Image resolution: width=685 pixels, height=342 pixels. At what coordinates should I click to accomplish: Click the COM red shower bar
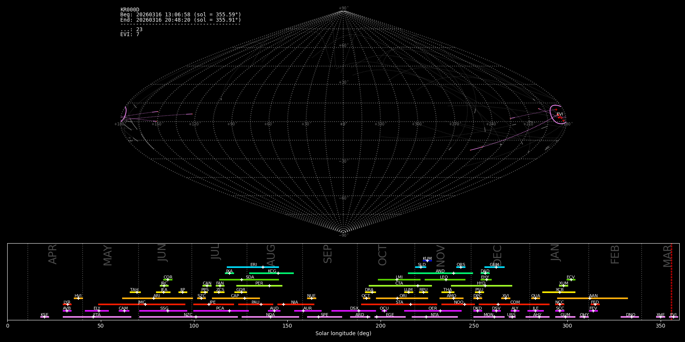pyautogui.click(x=514, y=304)
